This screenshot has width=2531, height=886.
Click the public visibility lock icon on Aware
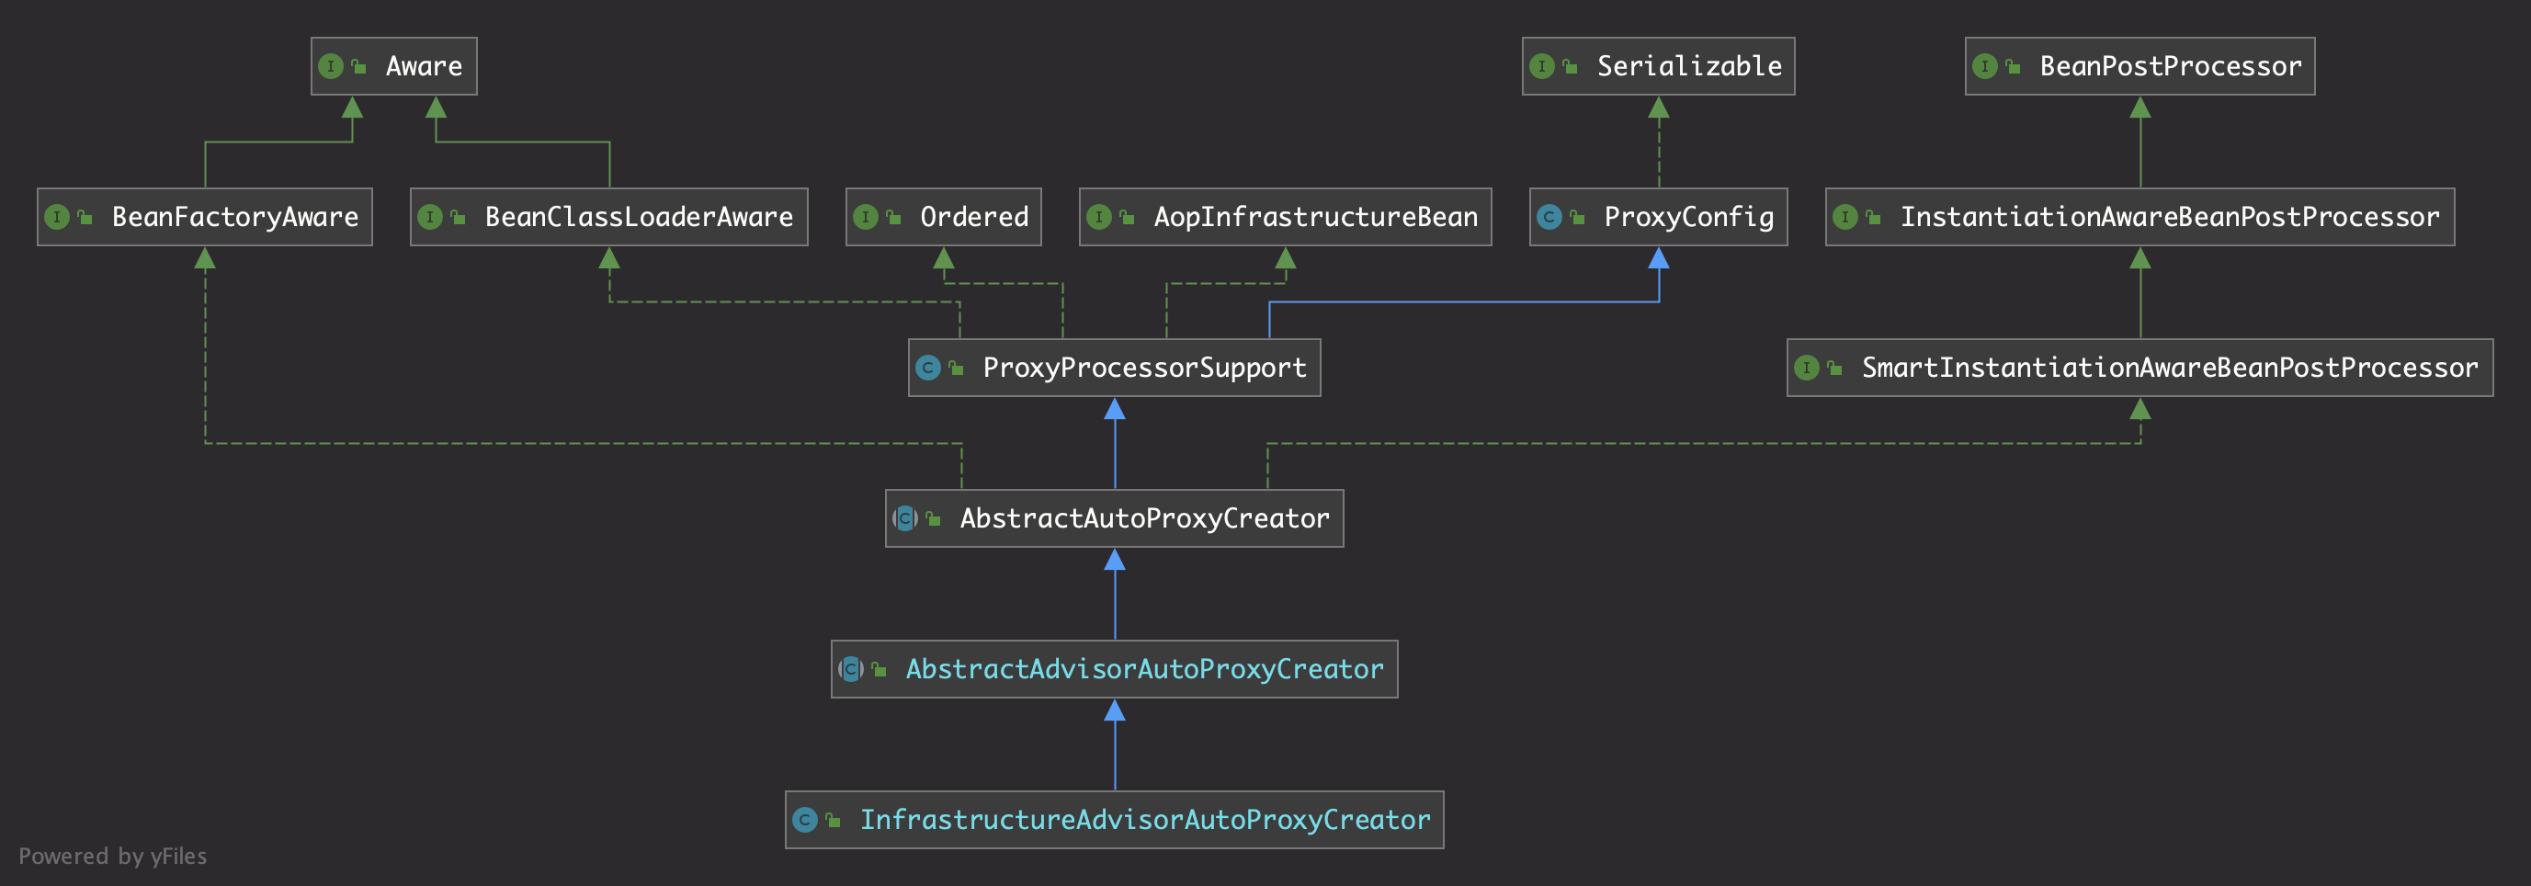click(x=359, y=66)
